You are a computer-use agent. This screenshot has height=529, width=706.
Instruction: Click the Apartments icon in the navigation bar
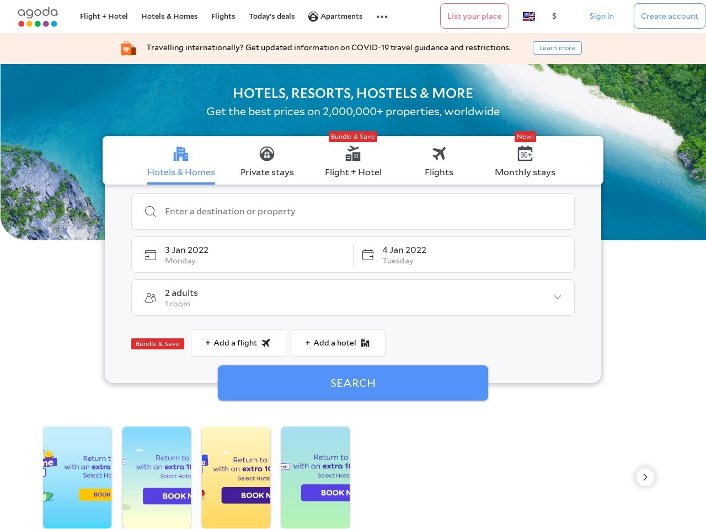[313, 16]
